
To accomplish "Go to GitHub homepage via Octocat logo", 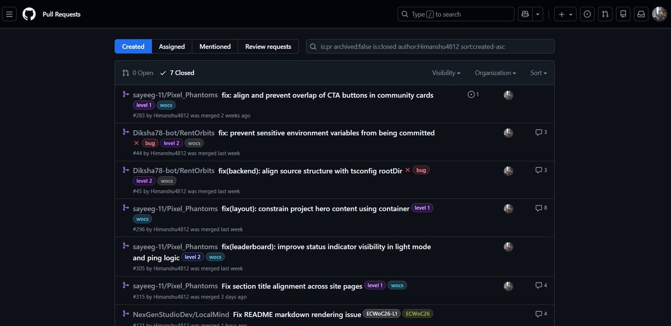I will click(x=29, y=14).
